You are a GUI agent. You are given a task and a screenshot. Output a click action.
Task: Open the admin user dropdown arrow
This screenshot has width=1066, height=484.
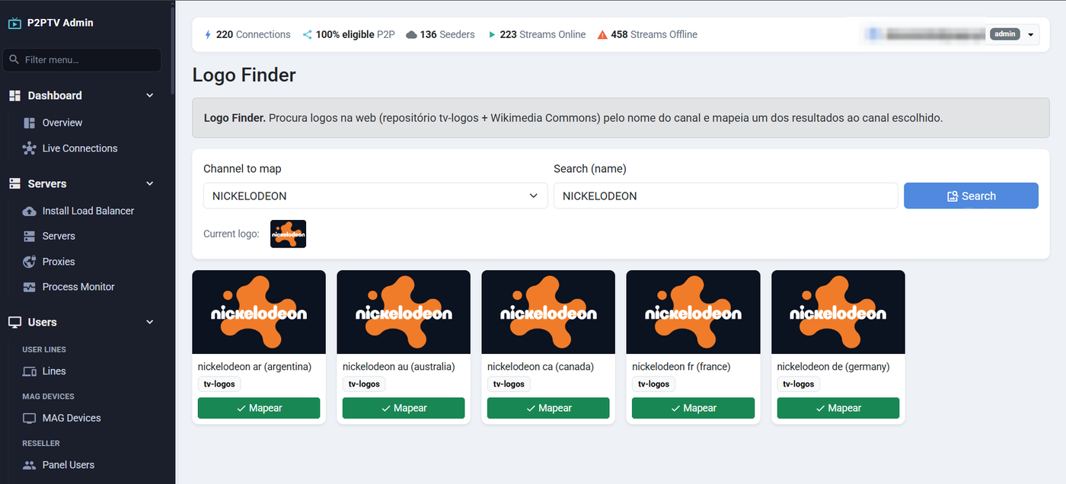tap(1031, 34)
